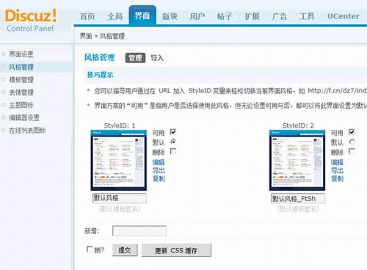Open the 版块 top tab
Viewport: 367px width, 270px height.
[x=170, y=16]
